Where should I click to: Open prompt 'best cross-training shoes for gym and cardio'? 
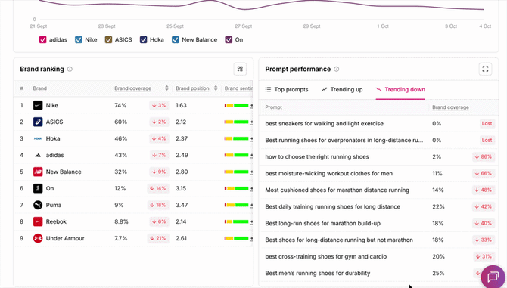pyautogui.click(x=326, y=257)
